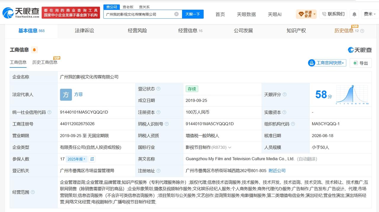Select the 查老板 search mode tab

coord(128,7)
